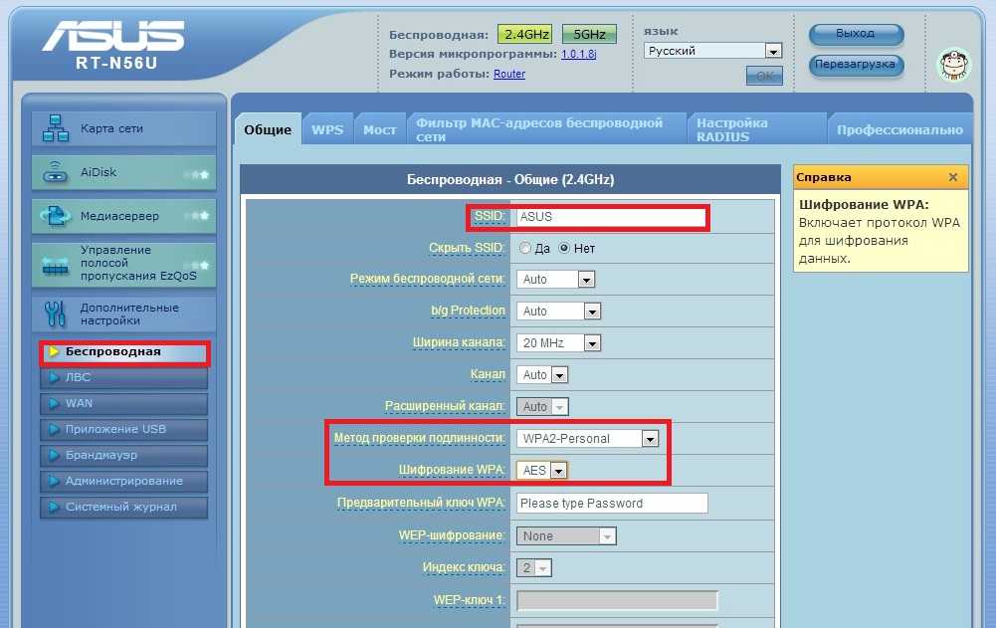The height and width of the screenshot is (628, 996).
Task: Open the Общие tab
Action: [268, 129]
